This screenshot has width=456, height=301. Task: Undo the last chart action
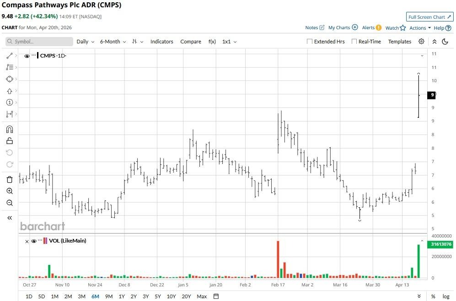tap(10, 153)
